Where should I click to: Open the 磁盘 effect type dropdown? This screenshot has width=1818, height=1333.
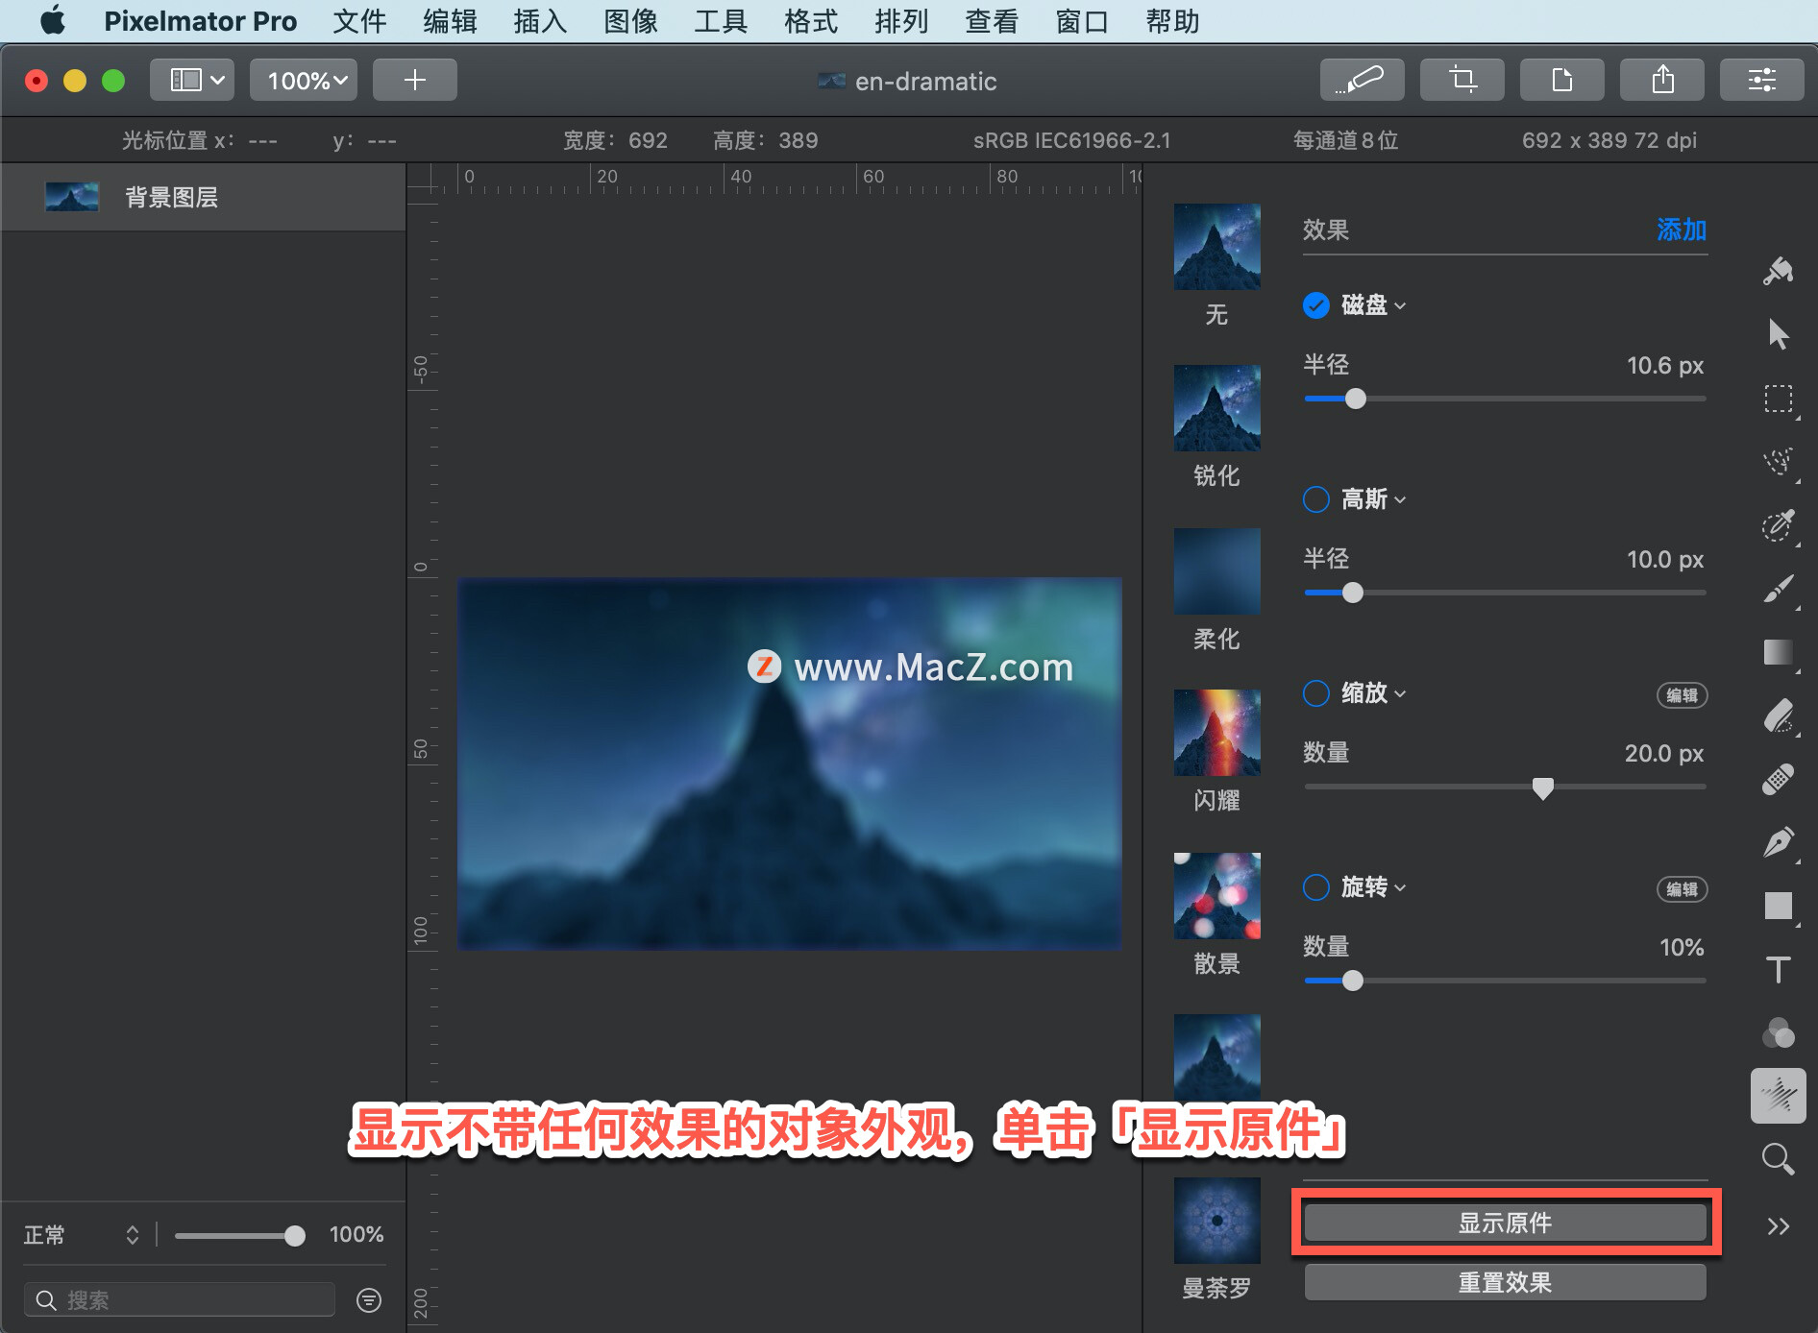pyautogui.click(x=1373, y=305)
